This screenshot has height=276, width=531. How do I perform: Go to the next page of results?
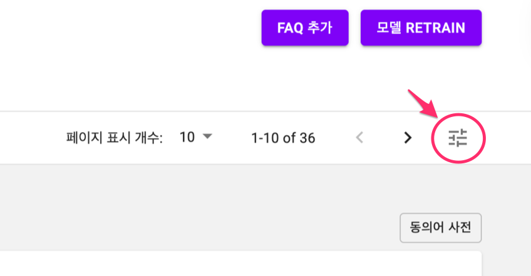tap(408, 138)
